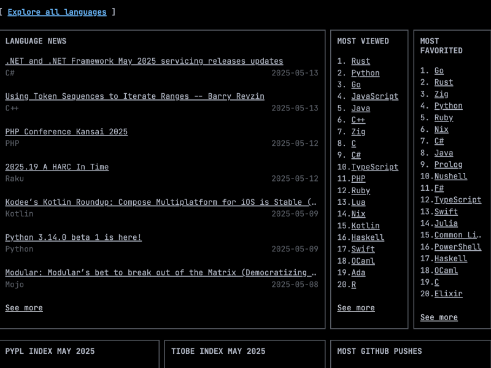The image size is (491, 368).
Task: Click the MOST GITHUB PUSHES heading
Action: pos(379,351)
